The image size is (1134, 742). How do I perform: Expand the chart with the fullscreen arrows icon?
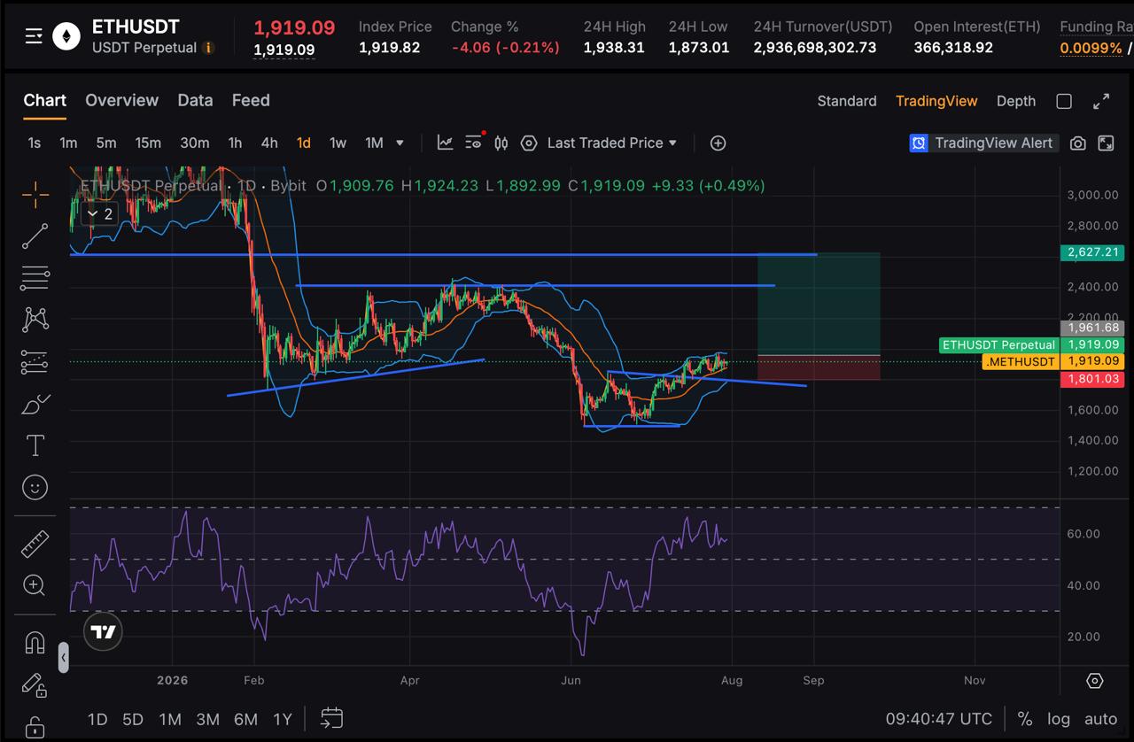[1101, 101]
